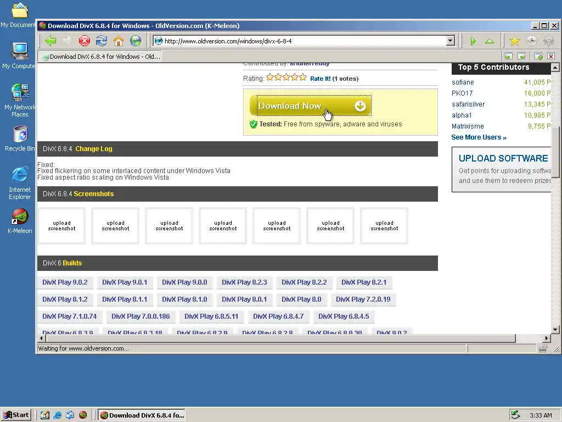Click the last upload screenshot box
Image resolution: width=562 pixels, height=422 pixels.
[384, 226]
